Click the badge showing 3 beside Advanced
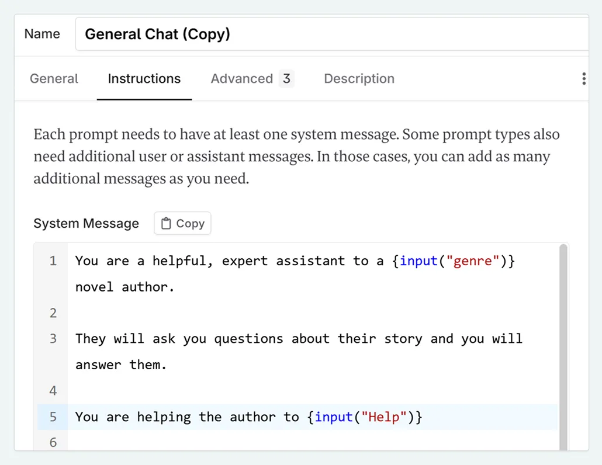The image size is (602, 465). pos(286,79)
